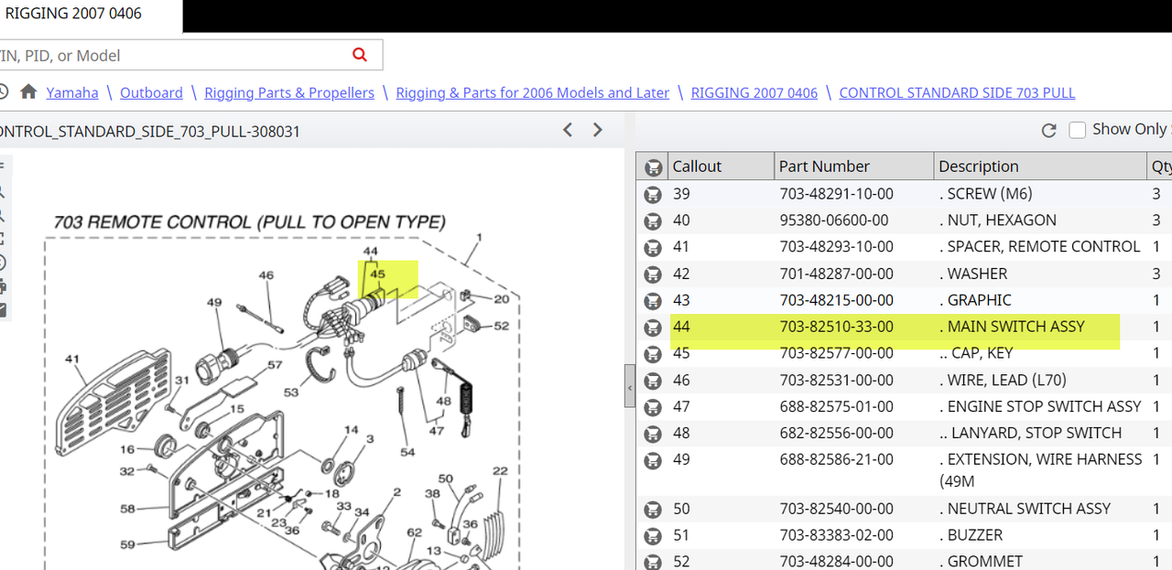Click the cart icon in the table header
Image resolution: width=1172 pixels, height=570 pixels.
pos(653,167)
